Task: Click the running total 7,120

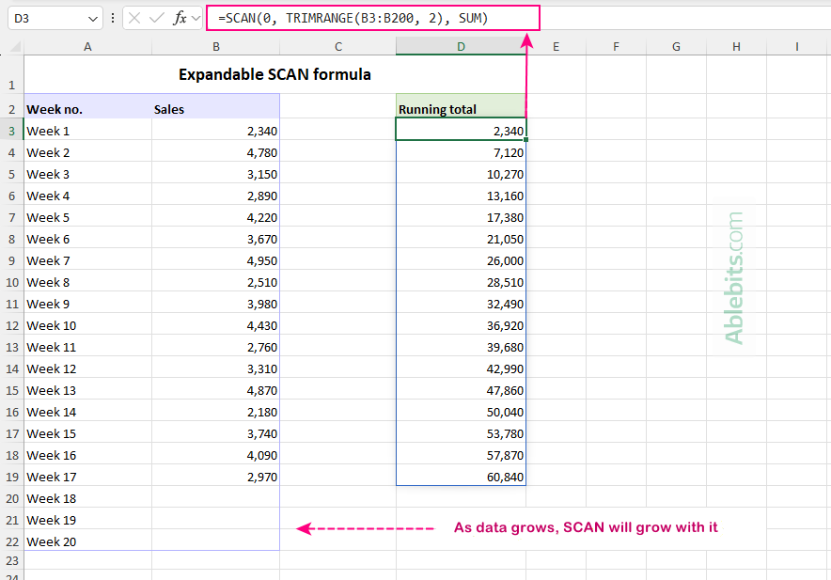Action: point(461,152)
